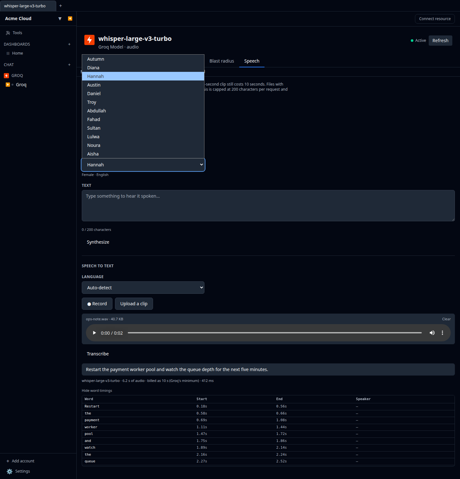Viewport: 460px width, 479px height.
Task: Choose Lulwa from the voice list
Action: (x=143, y=137)
